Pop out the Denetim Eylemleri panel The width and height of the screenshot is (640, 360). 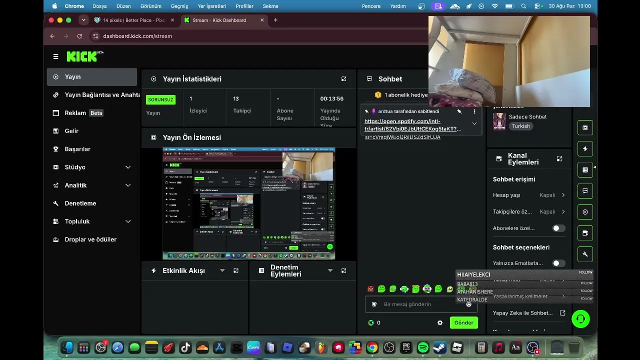[343, 270]
